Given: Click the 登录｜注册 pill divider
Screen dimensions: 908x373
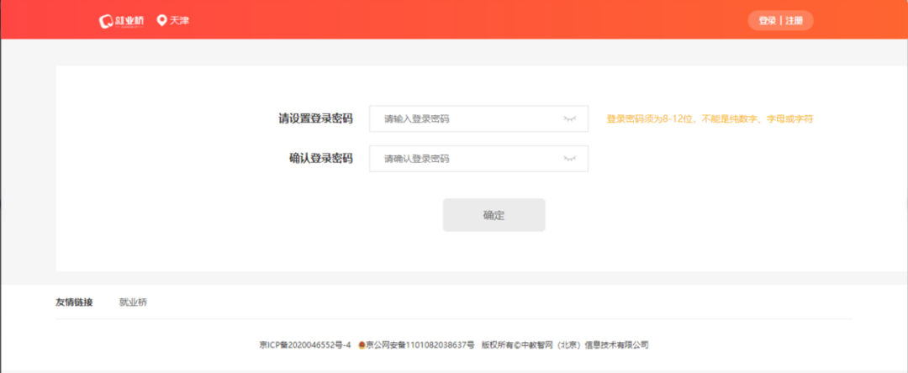Looking at the screenshot, I should (x=781, y=21).
